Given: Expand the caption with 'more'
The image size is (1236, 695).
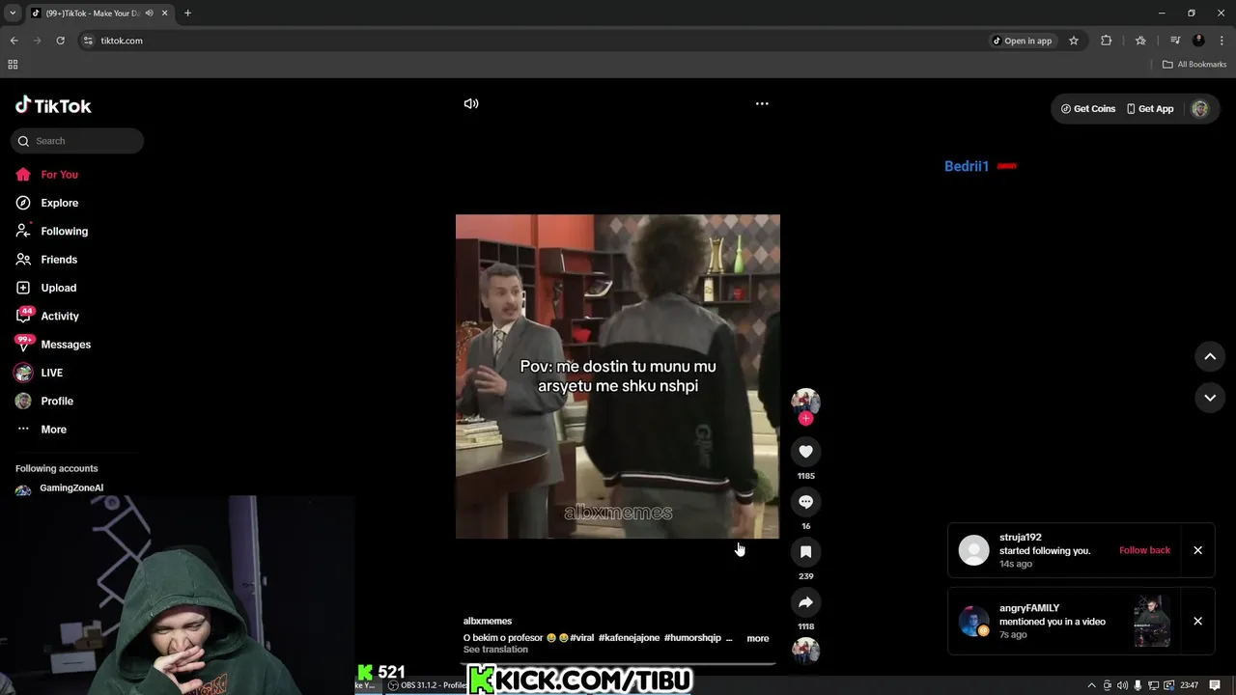Looking at the screenshot, I should [x=758, y=638].
